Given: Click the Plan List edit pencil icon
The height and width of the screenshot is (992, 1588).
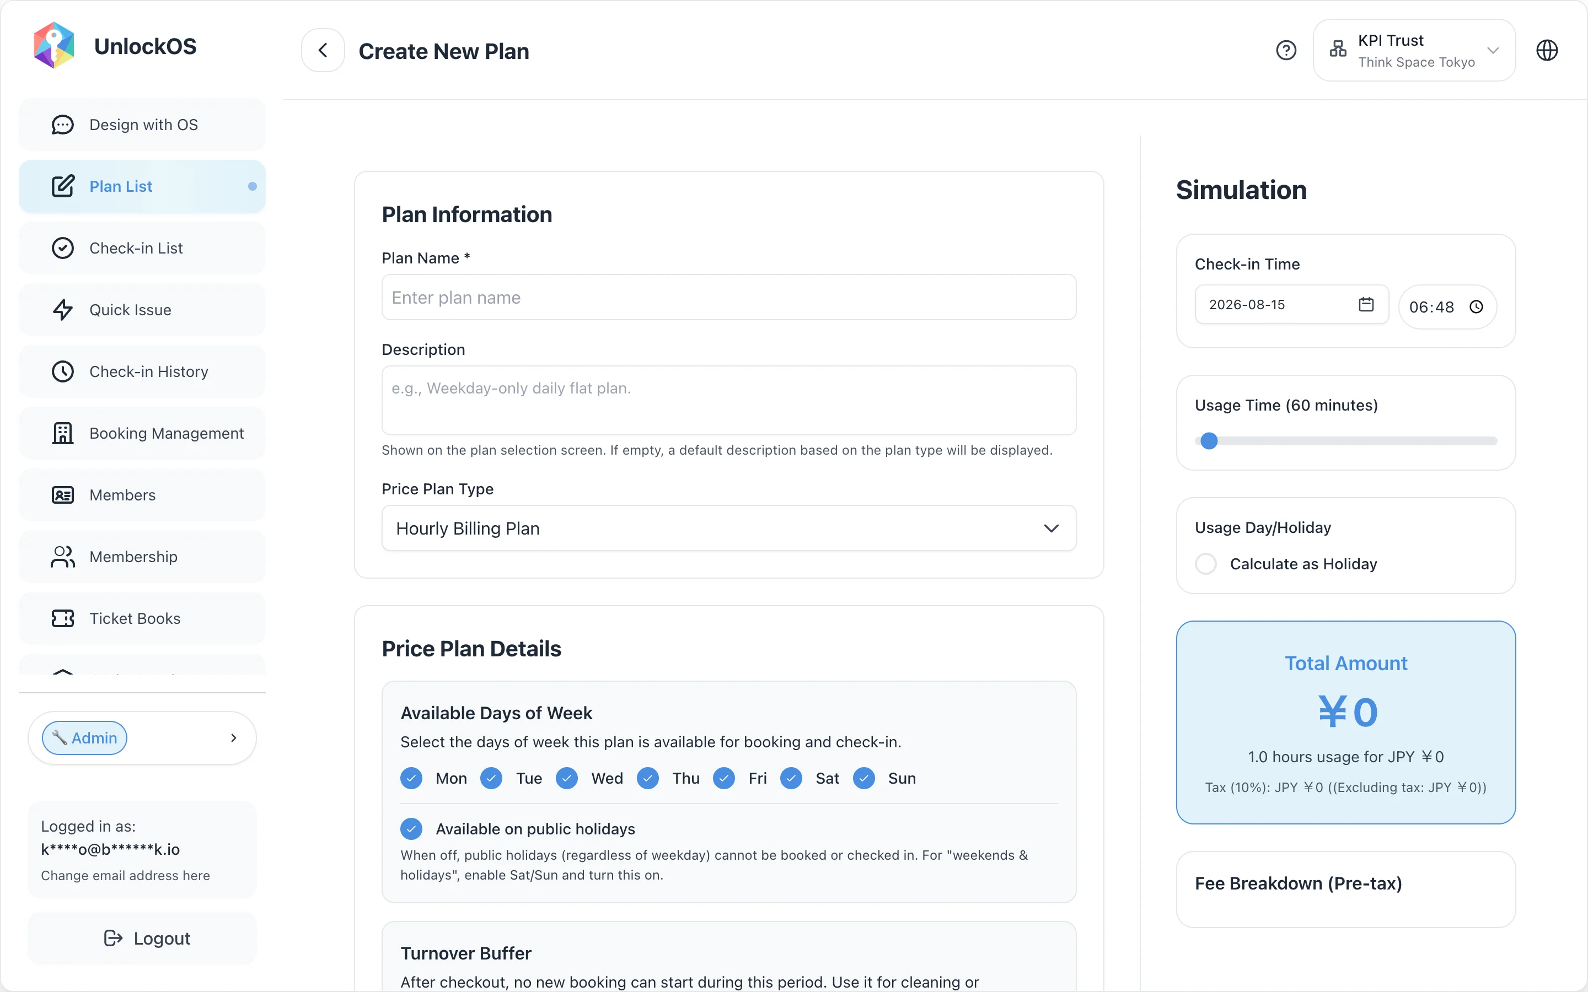Looking at the screenshot, I should pos(63,186).
